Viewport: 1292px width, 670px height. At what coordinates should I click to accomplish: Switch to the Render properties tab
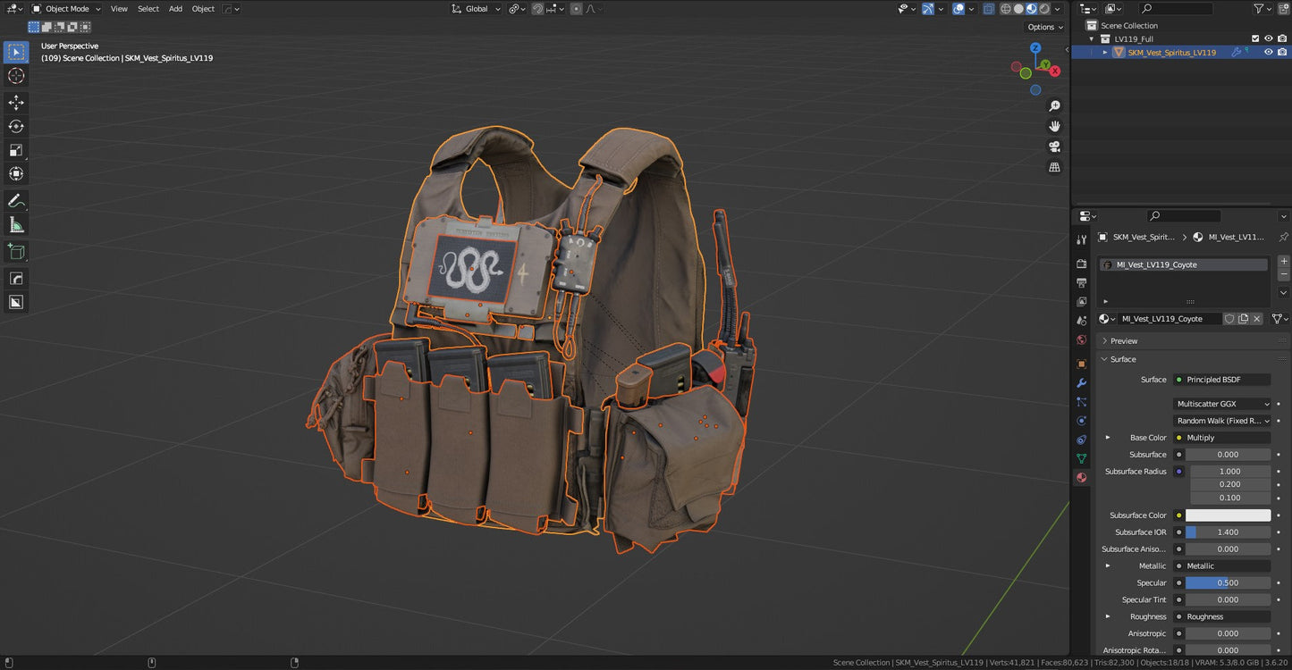coord(1081,264)
